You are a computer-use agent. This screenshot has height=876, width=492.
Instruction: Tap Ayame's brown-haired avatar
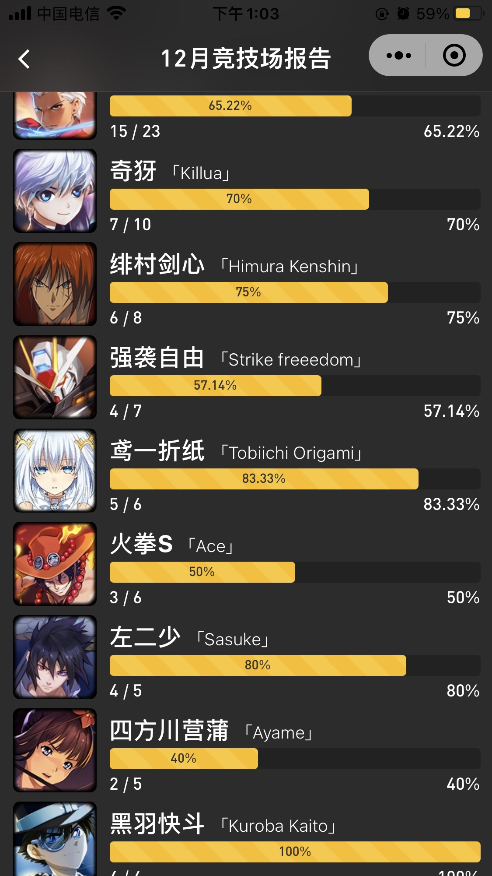coord(55,750)
